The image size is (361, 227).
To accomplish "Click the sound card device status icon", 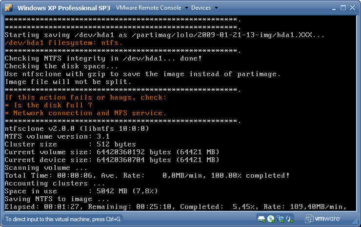I will coord(289,219).
